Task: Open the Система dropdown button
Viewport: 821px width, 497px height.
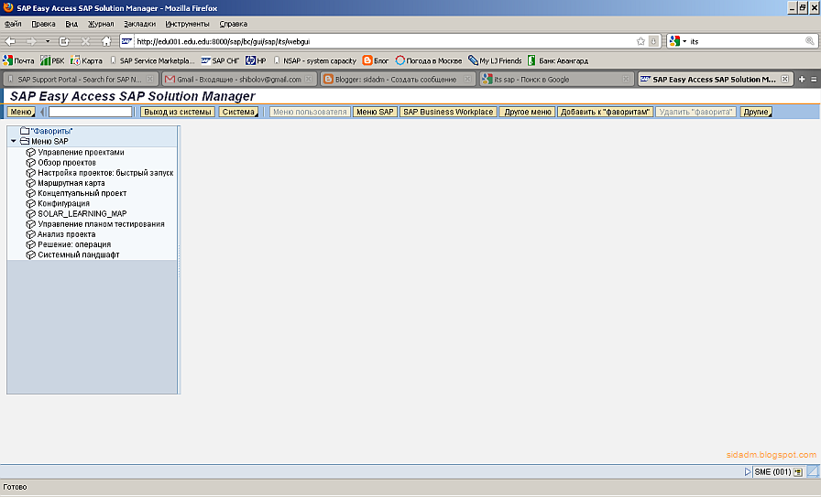Action: (x=238, y=112)
